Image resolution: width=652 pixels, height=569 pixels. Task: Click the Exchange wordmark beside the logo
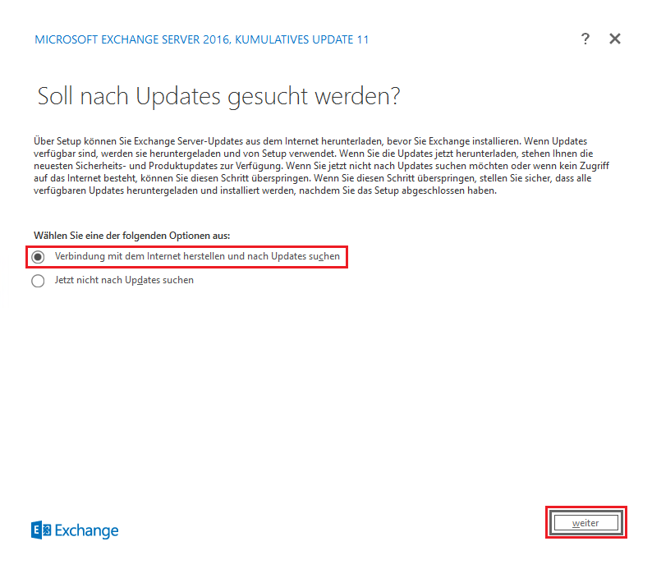[x=87, y=531]
